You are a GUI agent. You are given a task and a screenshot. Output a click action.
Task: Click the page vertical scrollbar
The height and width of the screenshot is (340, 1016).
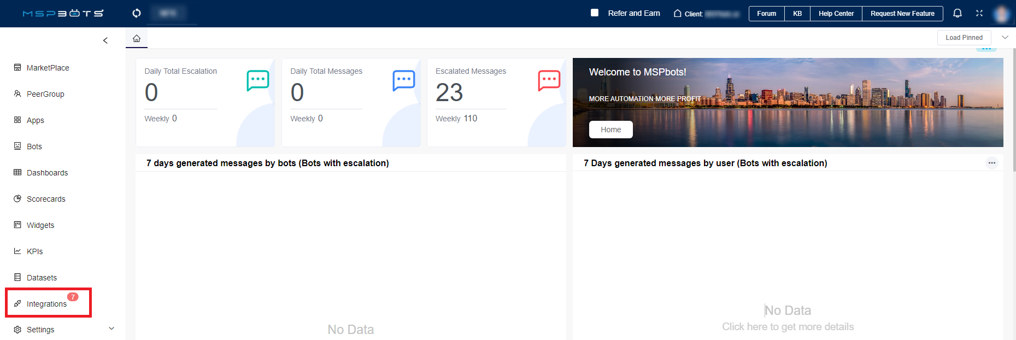1014,109
